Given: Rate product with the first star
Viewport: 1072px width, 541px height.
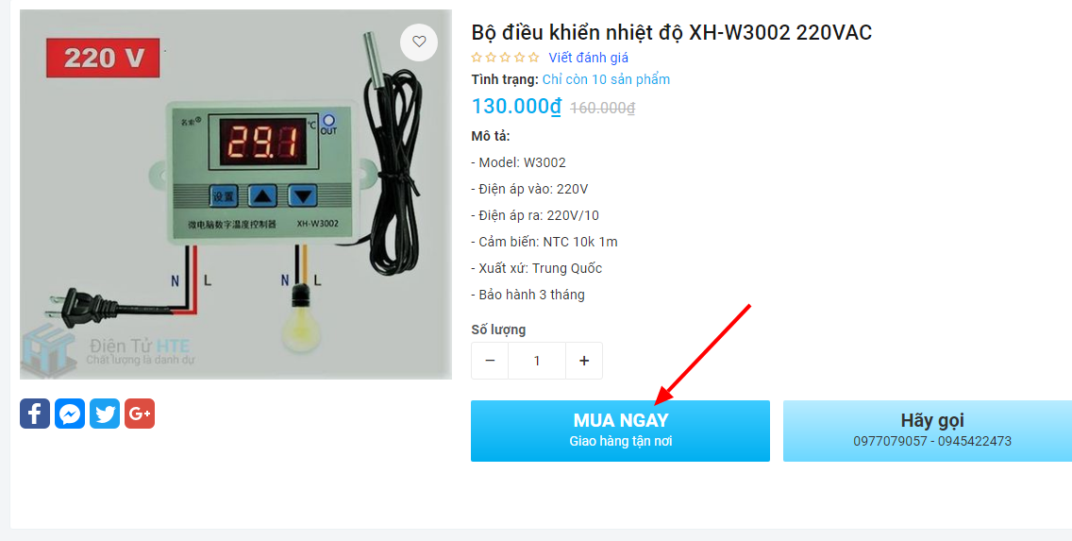Looking at the screenshot, I should (x=477, y=58).
